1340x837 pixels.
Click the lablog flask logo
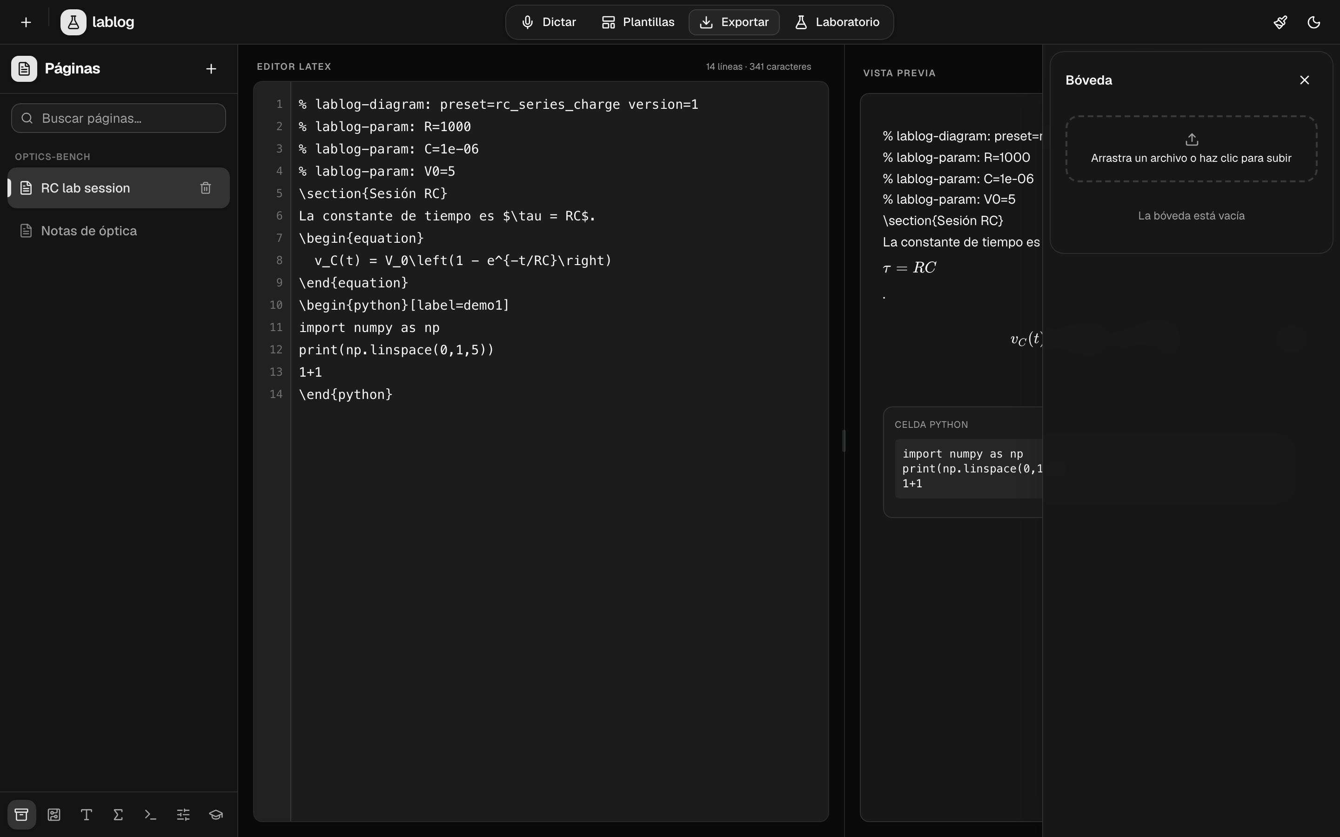tap(73, 22)
